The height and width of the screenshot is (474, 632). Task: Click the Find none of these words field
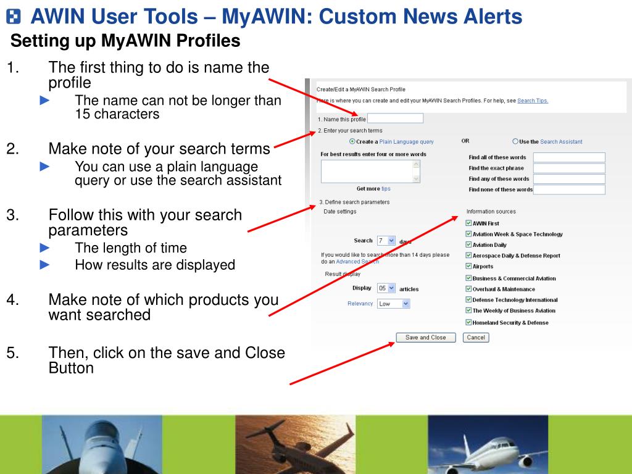click(569, 189)
